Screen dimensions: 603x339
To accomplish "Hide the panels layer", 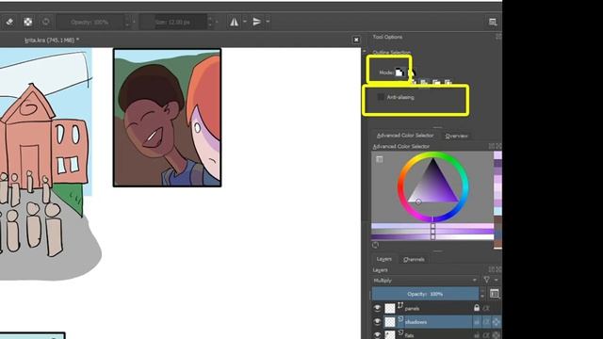I will (377, 308).
